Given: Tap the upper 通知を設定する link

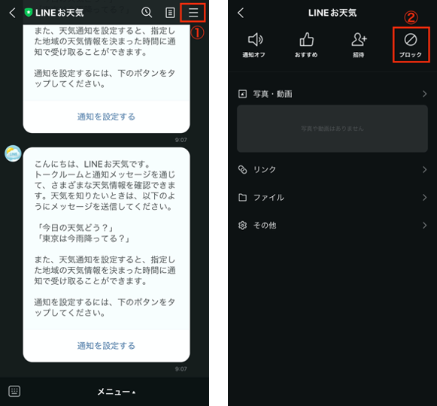Looking at the screenshot, I should 106,117.
